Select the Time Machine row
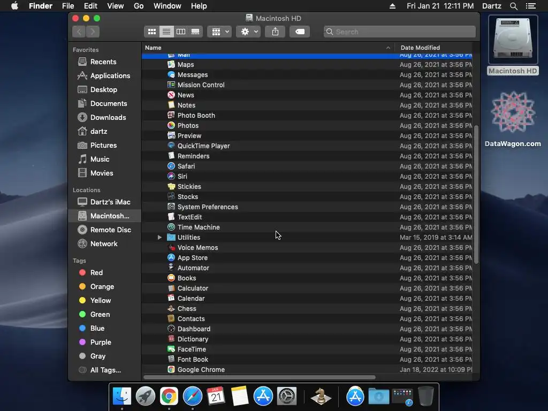Viewport: 548px width, 411px height. pos(307,227)
